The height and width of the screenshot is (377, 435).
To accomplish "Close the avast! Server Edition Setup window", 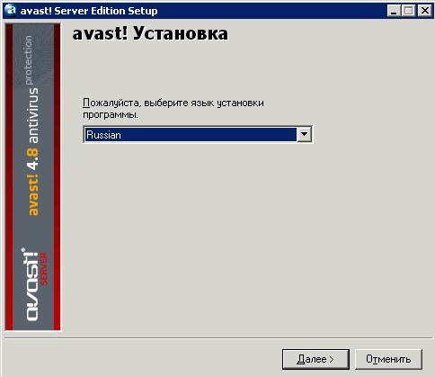I will click(425, 11).
